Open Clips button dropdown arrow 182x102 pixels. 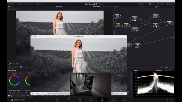pyautogui.click(x=145, y=4)
